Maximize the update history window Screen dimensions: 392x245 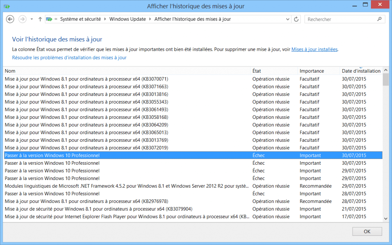tap(365, 5)
